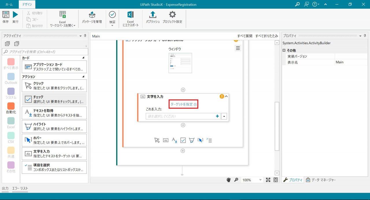Screen dimensions: 370x200
Task: Publish the project with パブリッシュ
Action: [x=153, y=17]
